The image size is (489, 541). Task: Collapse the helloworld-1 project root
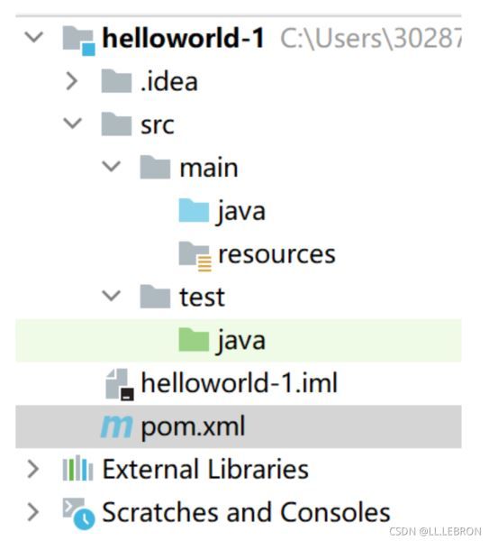34,37
